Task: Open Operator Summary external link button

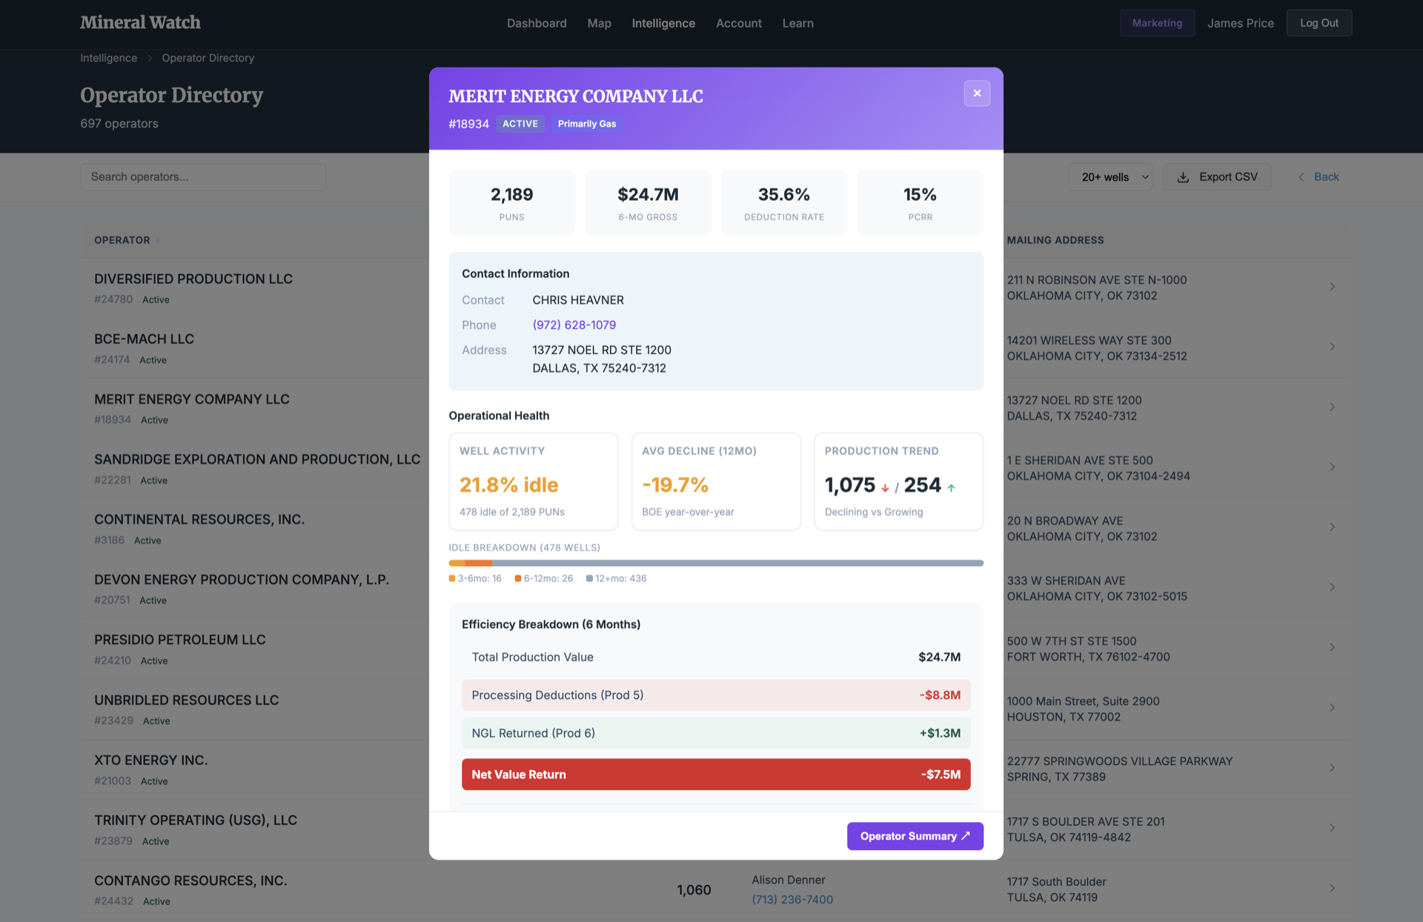Action: coord(915,836)
